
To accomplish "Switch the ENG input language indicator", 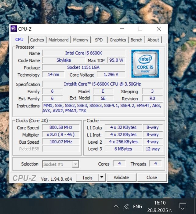I will coord(138,206).
